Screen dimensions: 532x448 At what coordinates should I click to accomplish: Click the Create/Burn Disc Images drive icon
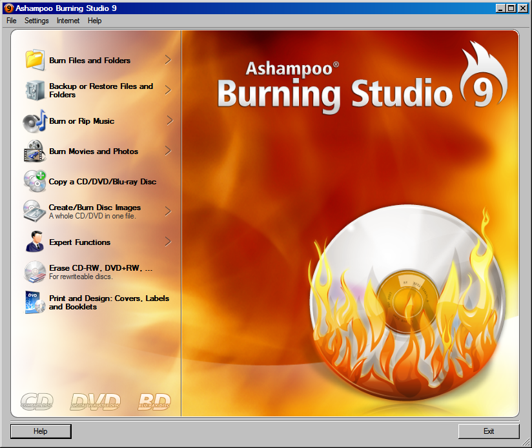tap(35, 211)
